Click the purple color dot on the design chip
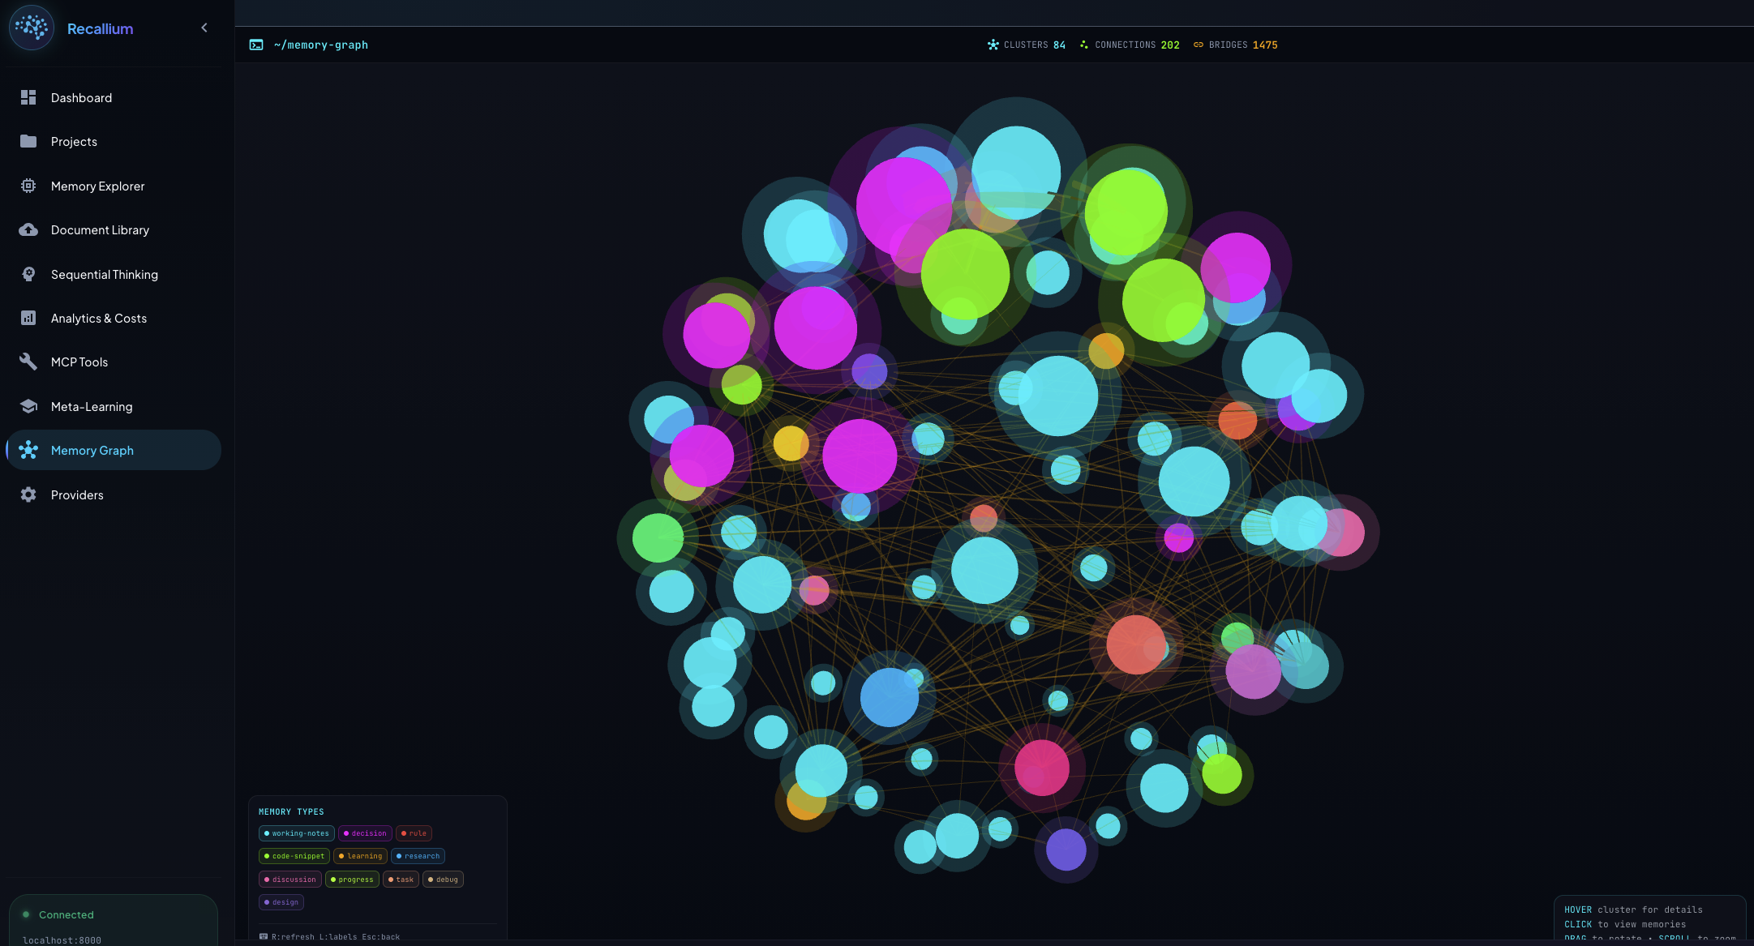The width and height of the screenshot is (1754, 946). pyautogui.click(x=268, y=901)
